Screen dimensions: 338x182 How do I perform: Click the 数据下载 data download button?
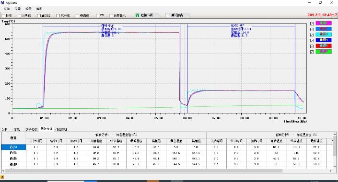[x=147, y=15]
